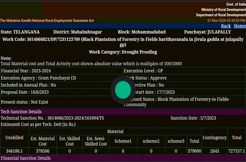Select the Est. Material Cost value 378506

click(43, 151)
